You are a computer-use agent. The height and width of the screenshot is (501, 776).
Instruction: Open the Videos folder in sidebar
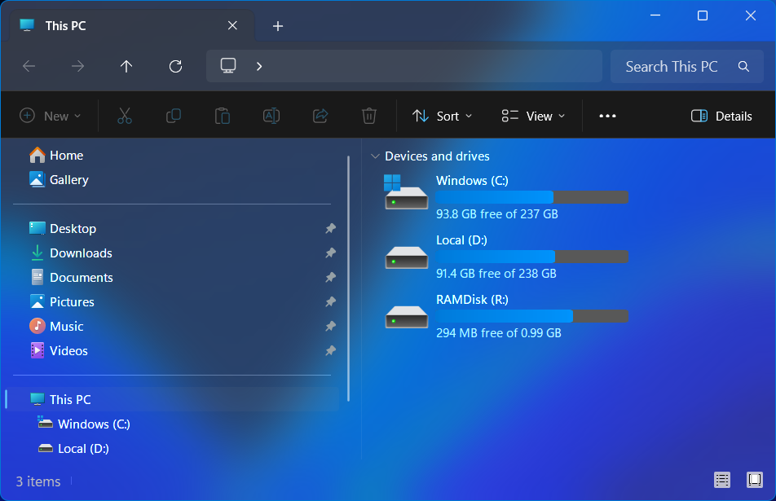coord(68,350)
